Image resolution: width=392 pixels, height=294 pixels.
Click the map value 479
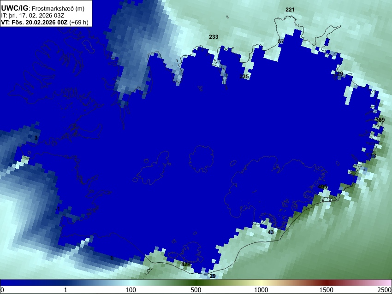pos(186,265)
